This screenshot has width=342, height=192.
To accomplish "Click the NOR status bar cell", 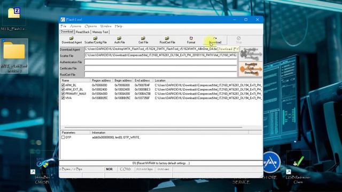I will tap(109, 169).
